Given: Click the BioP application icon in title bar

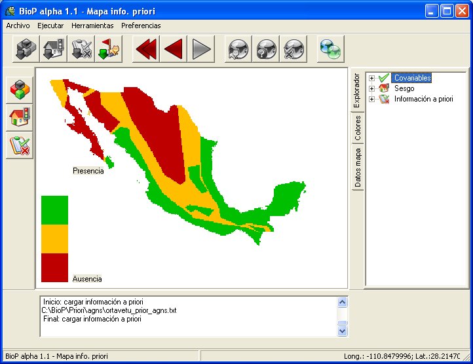Looking at the screenshot, I should (10, 11).
